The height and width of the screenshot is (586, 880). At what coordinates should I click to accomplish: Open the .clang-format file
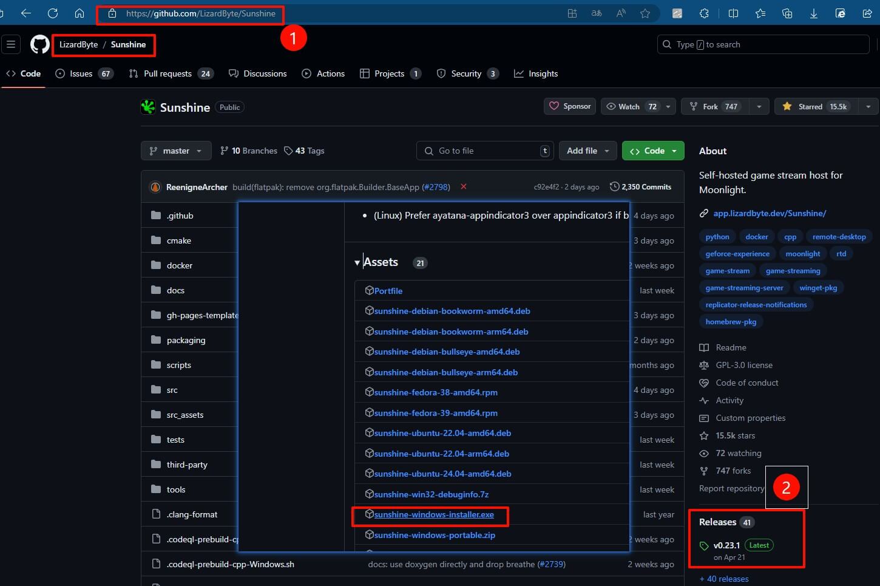coord(192,514)
